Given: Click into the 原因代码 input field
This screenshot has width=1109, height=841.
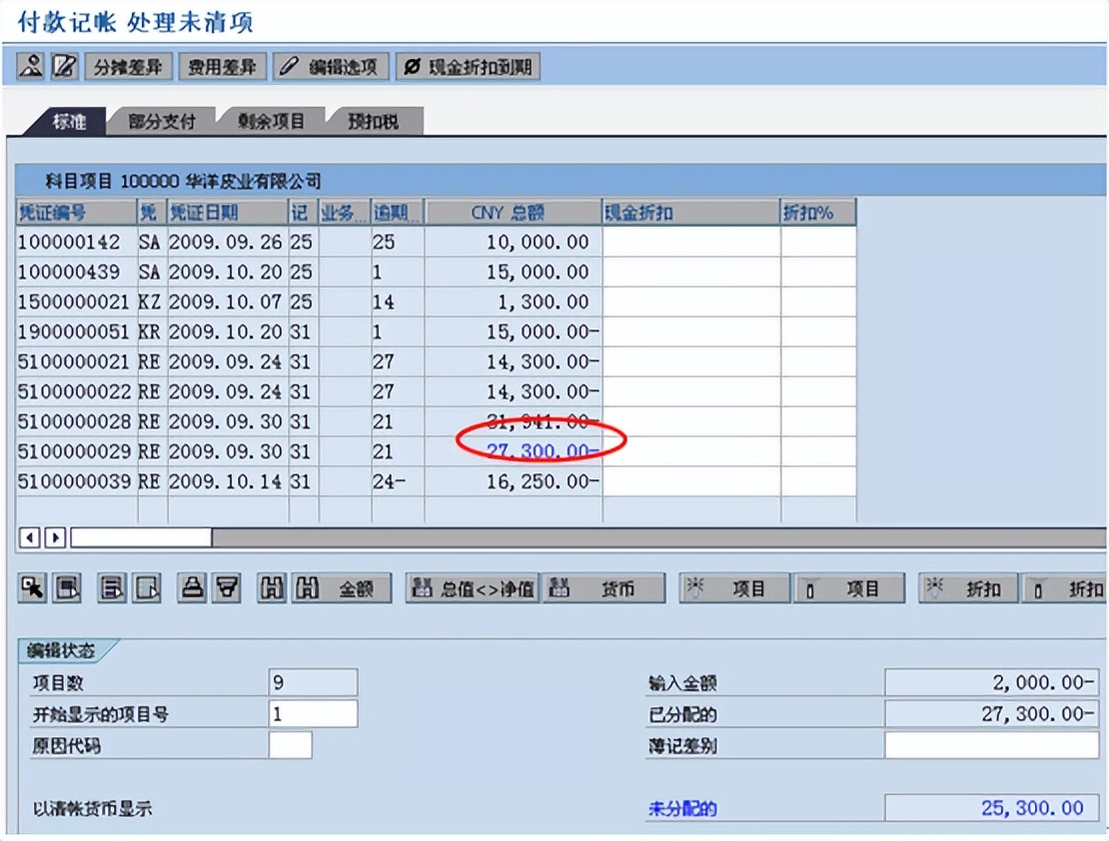Looking at the screenshot, I should click(x=290, y=746).
